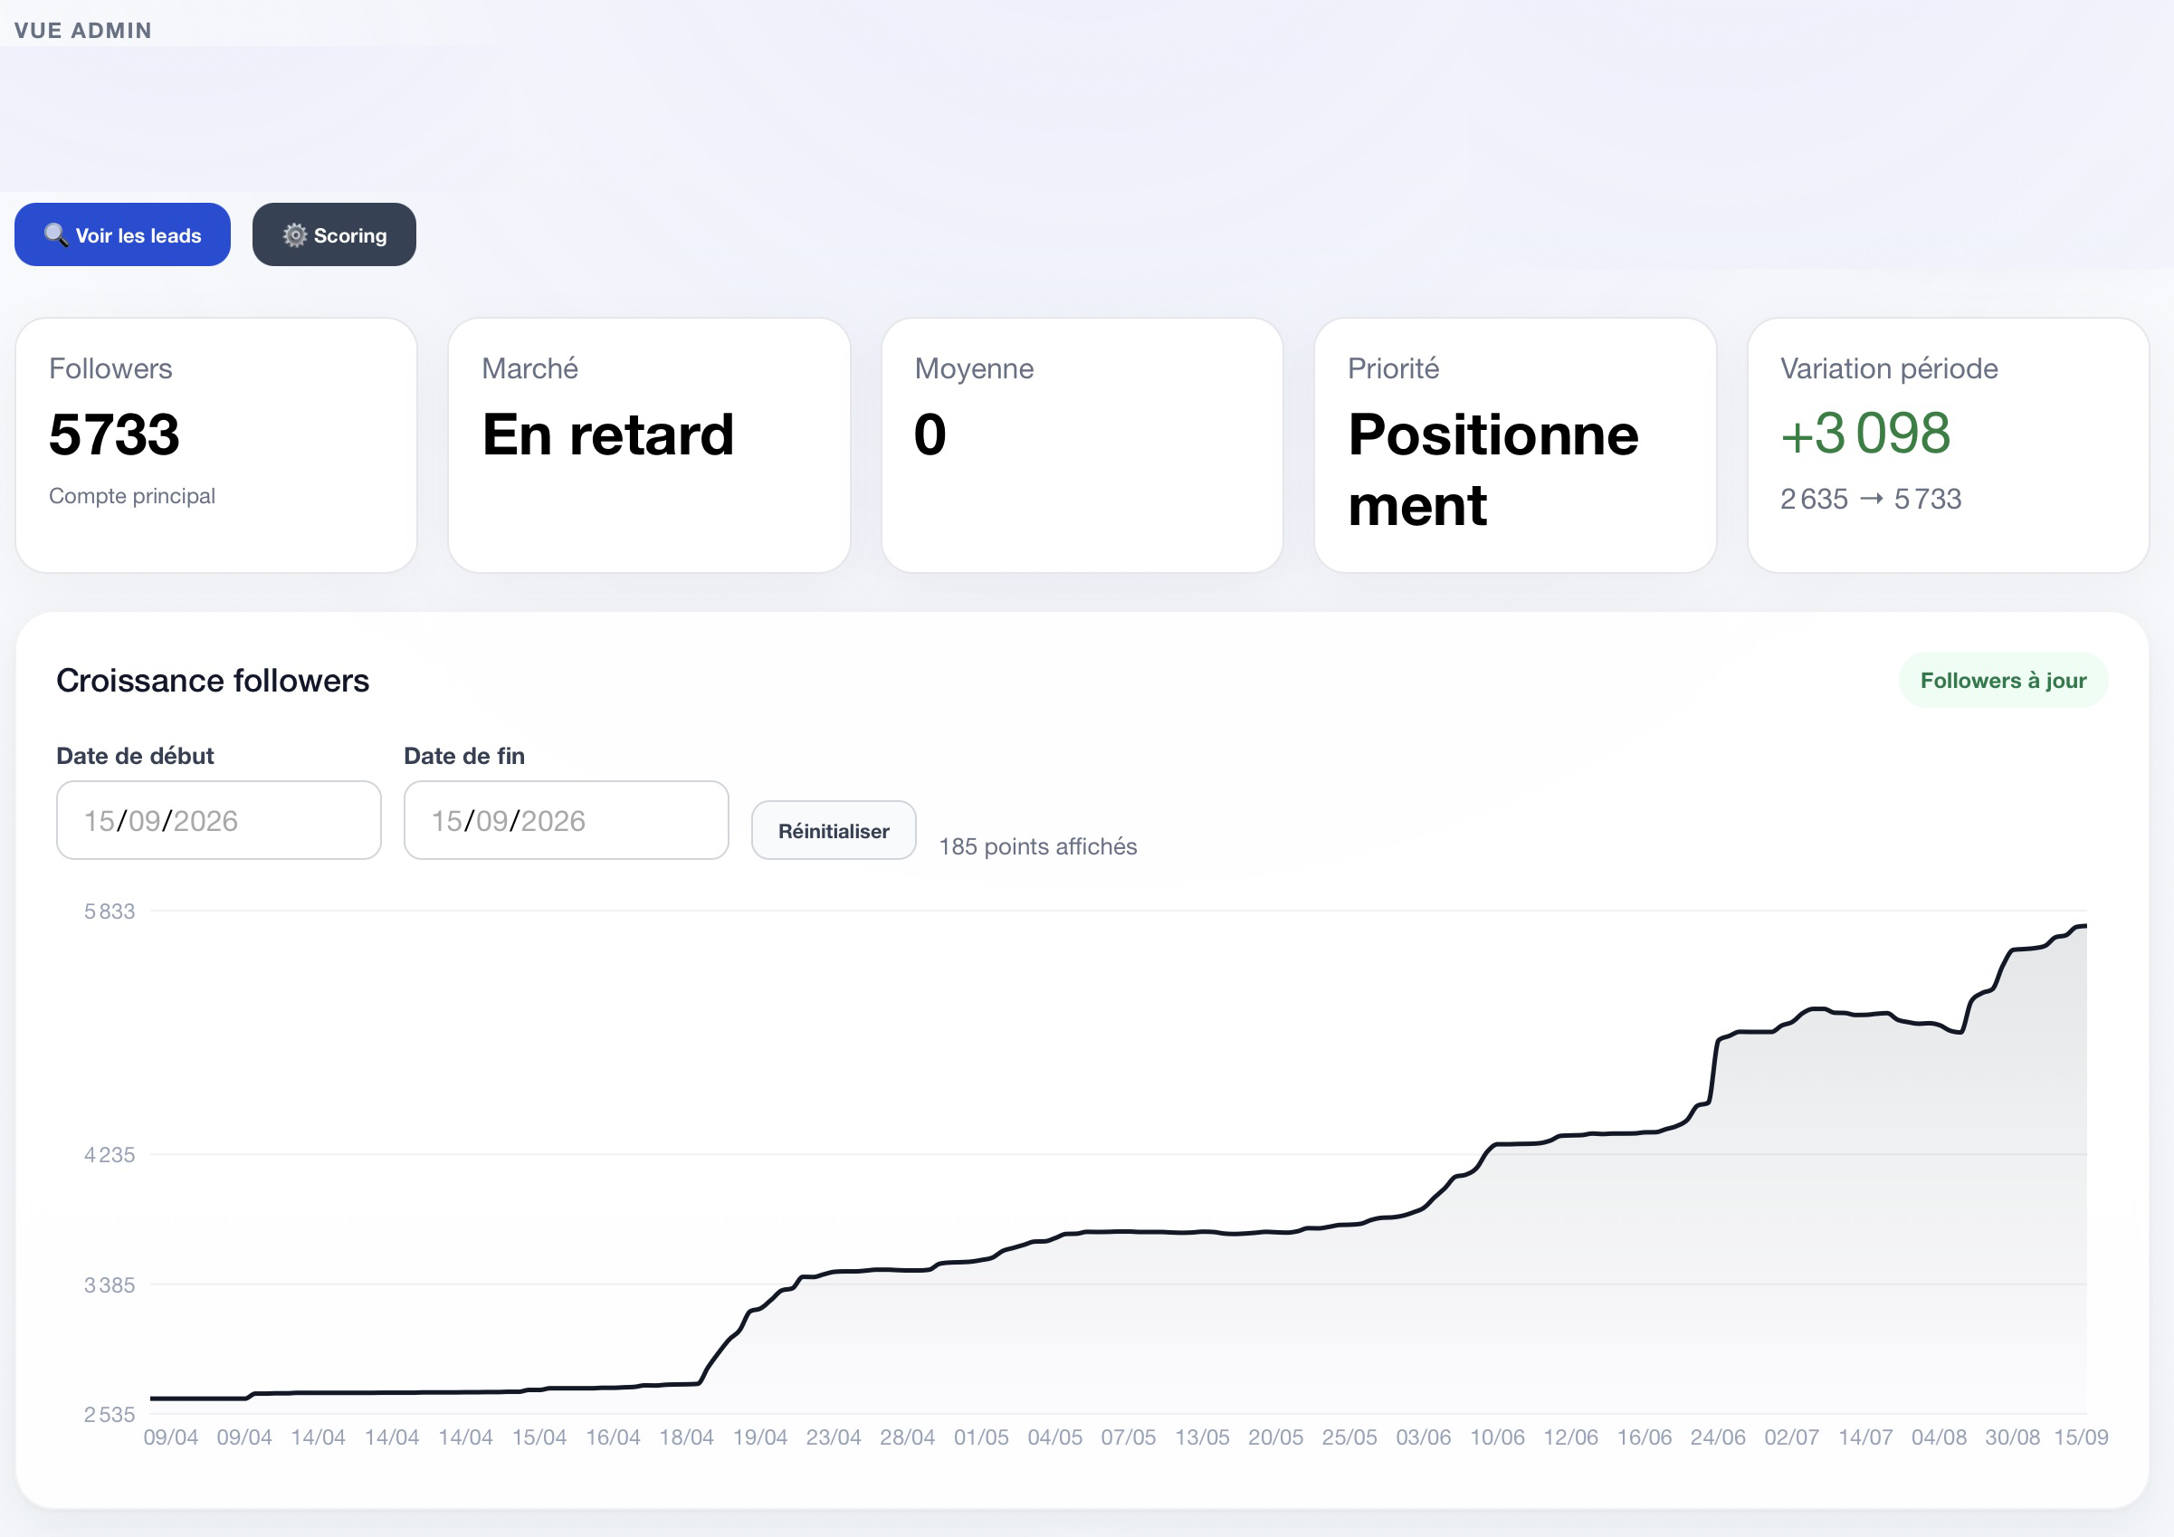Click the range text 2 635 → 5 733
2174x1537 pixels.
[1871, 499]
